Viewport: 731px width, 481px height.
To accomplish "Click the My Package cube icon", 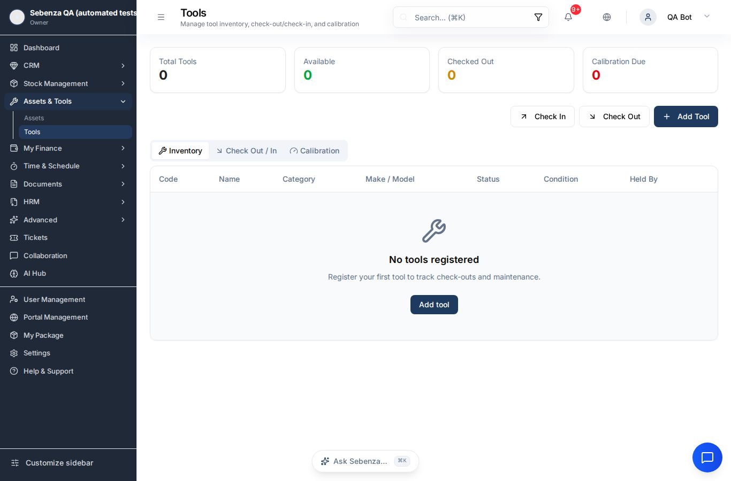I will pos(14,335).
